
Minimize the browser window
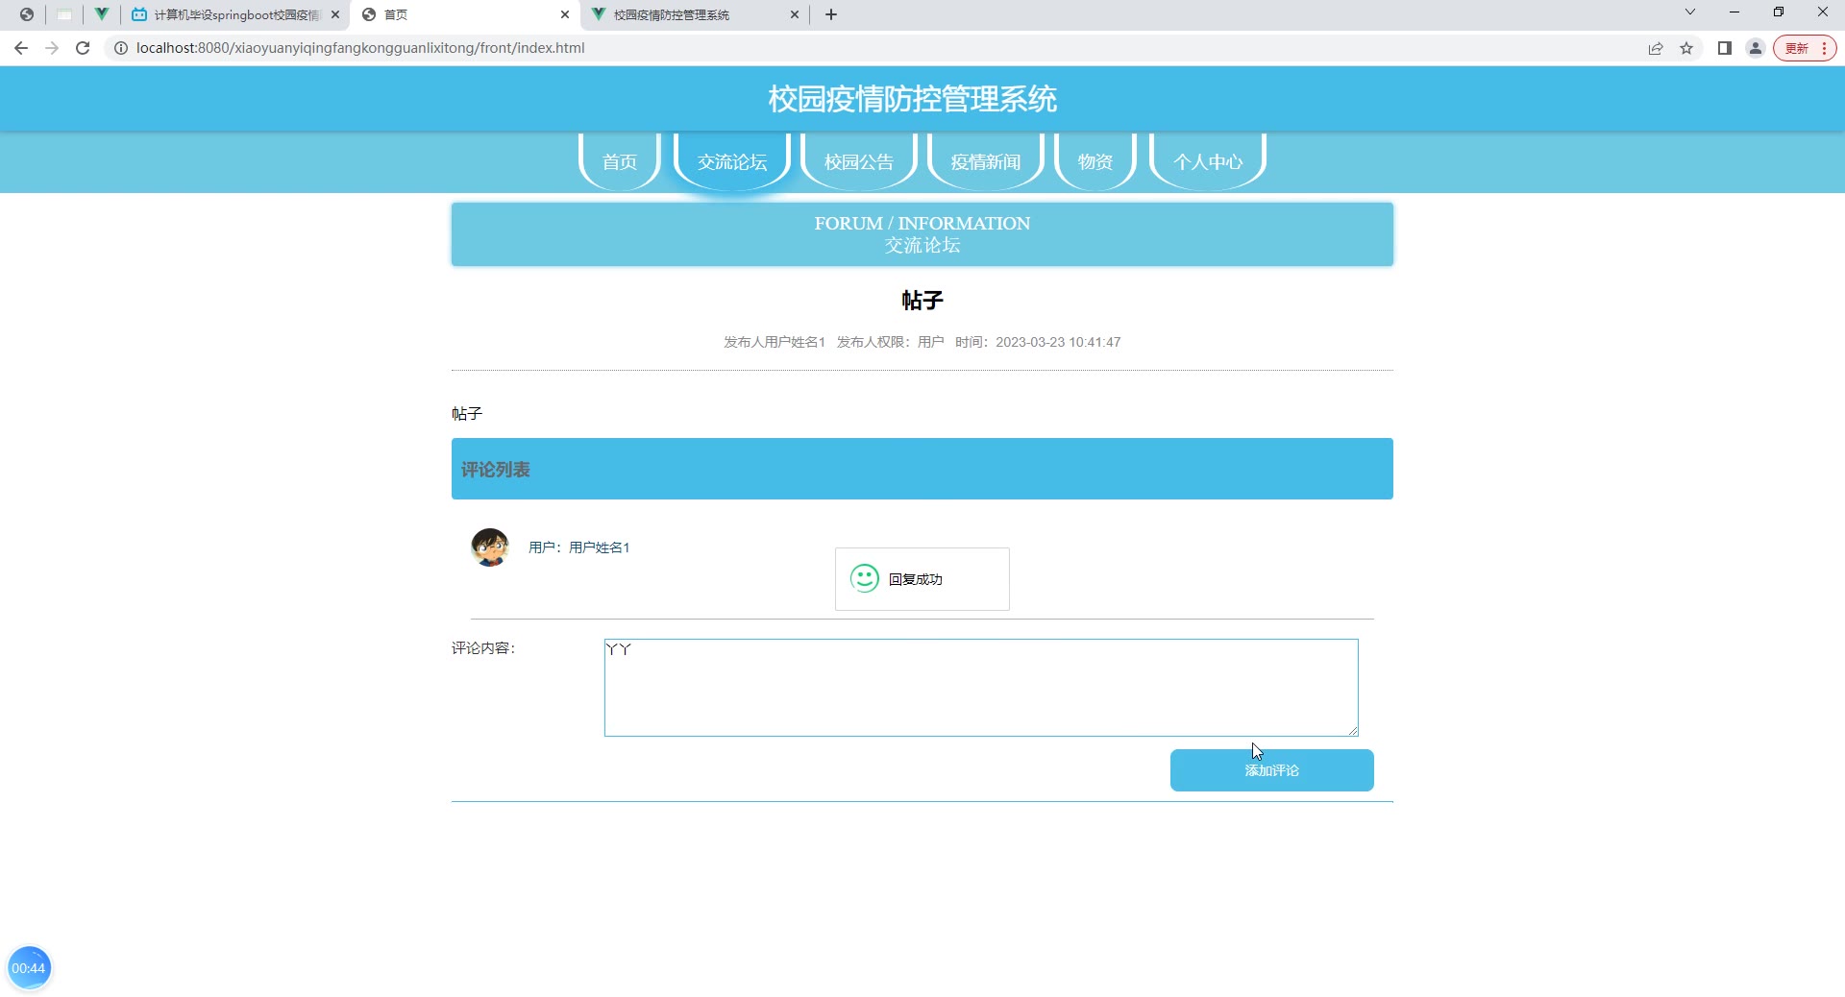coord(1734,12)
